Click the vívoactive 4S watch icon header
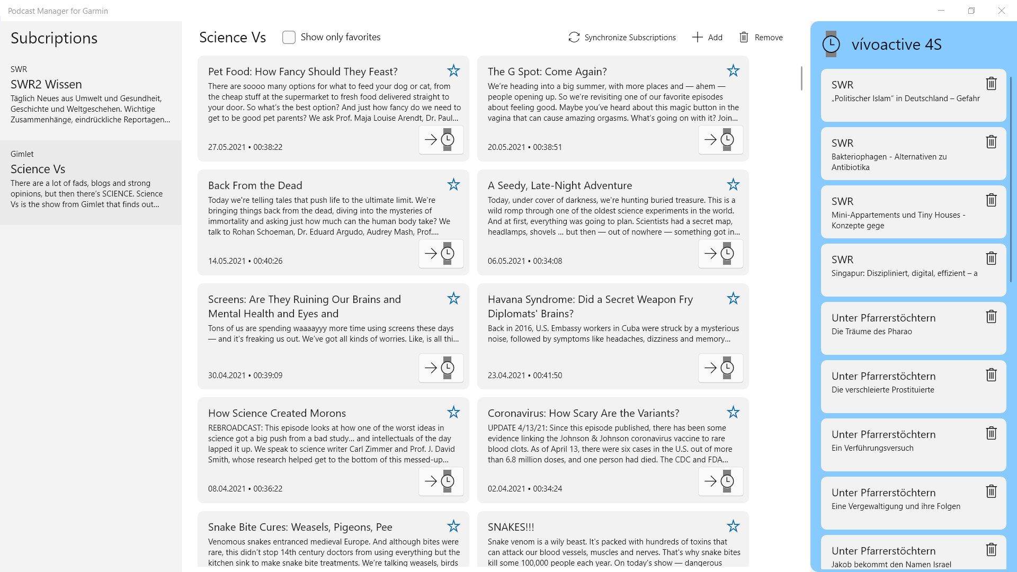Viewport: 1017px width, 572px height. (x=831, y=44)
